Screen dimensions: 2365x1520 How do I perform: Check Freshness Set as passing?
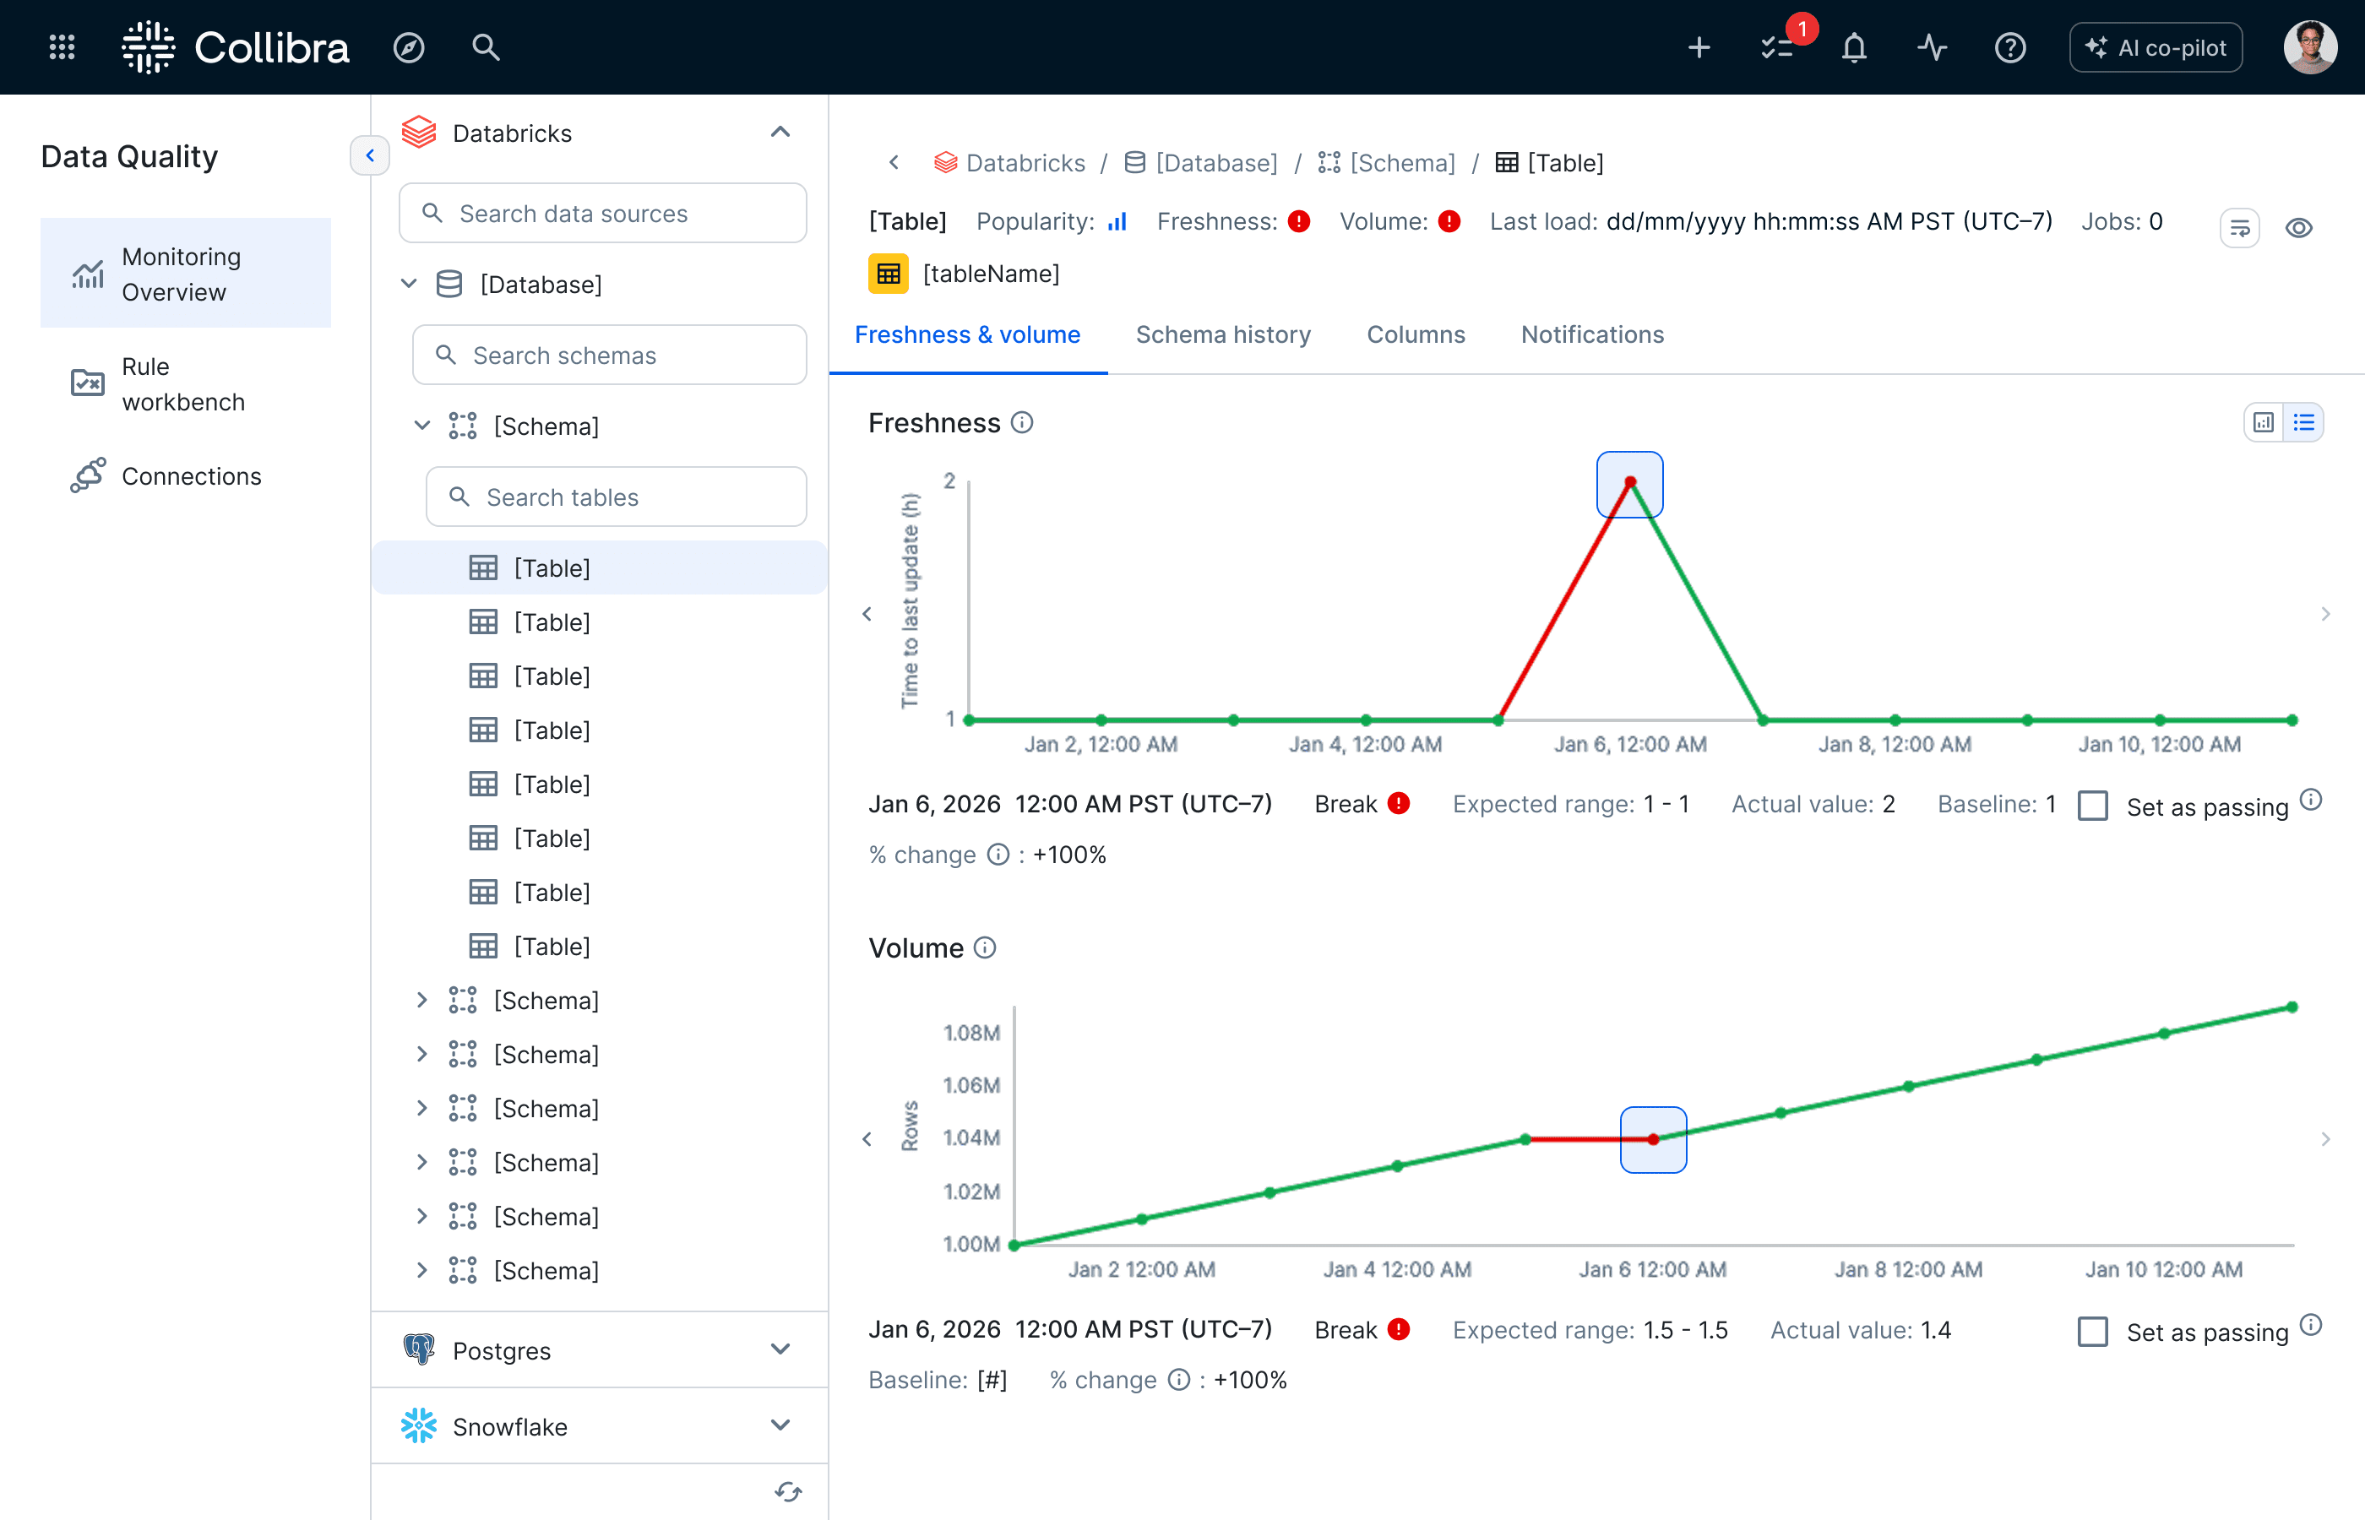point(2092,806)
